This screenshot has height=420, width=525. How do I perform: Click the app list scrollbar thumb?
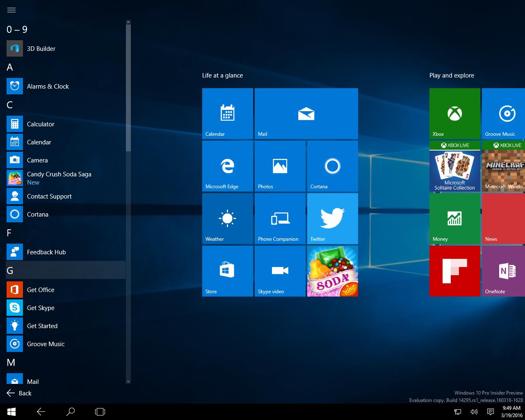tap(128, 88)
